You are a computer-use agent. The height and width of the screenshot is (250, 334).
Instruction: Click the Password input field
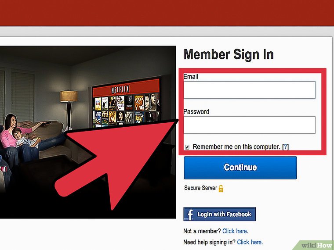point(250,125)
